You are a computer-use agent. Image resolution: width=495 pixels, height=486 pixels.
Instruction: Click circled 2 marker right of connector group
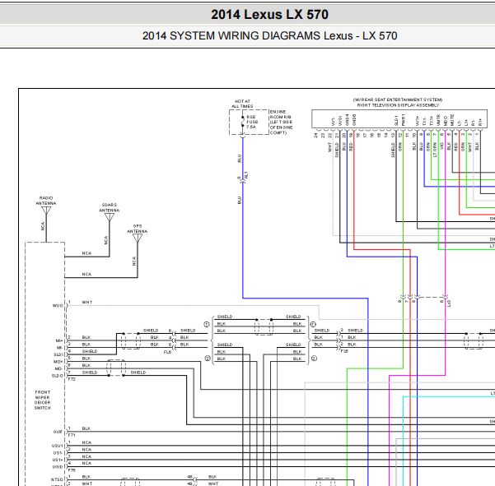314,359
